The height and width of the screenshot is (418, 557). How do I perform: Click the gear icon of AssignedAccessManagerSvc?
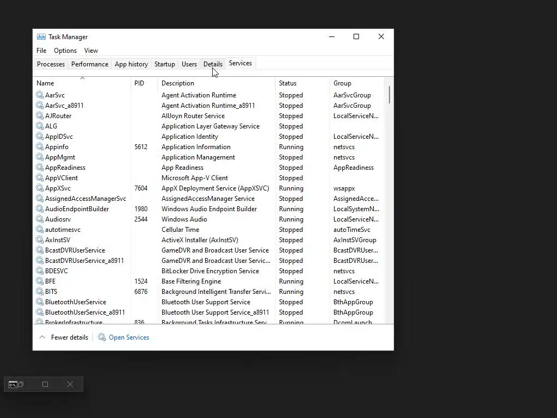(x=39, y=198)
